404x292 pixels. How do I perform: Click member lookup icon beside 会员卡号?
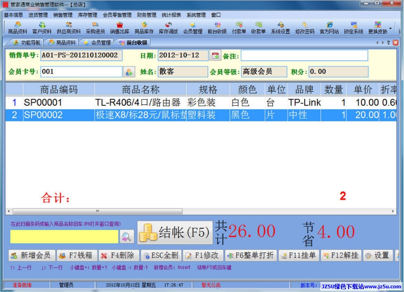pos(129,72)
